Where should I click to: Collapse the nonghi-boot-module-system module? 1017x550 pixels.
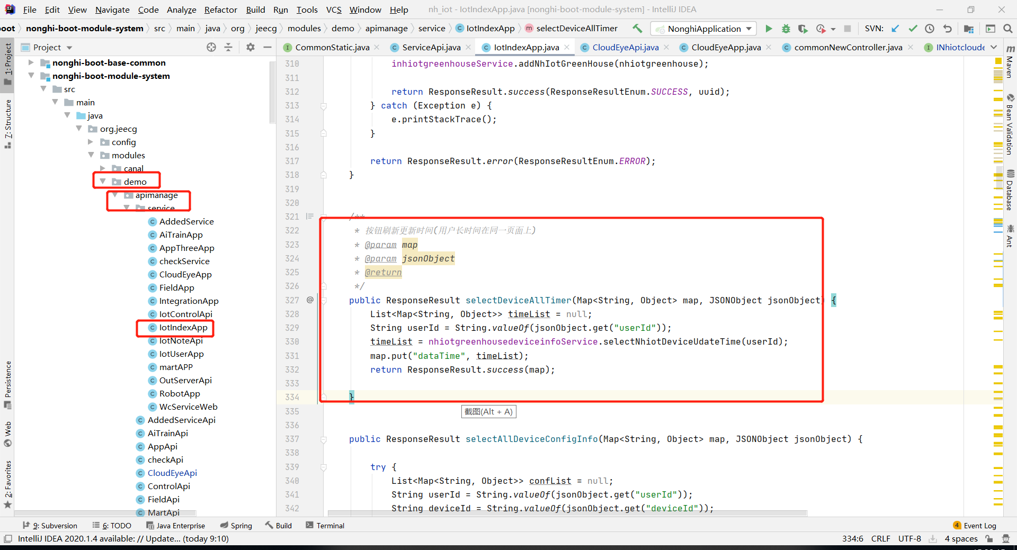tap(31, 76)
